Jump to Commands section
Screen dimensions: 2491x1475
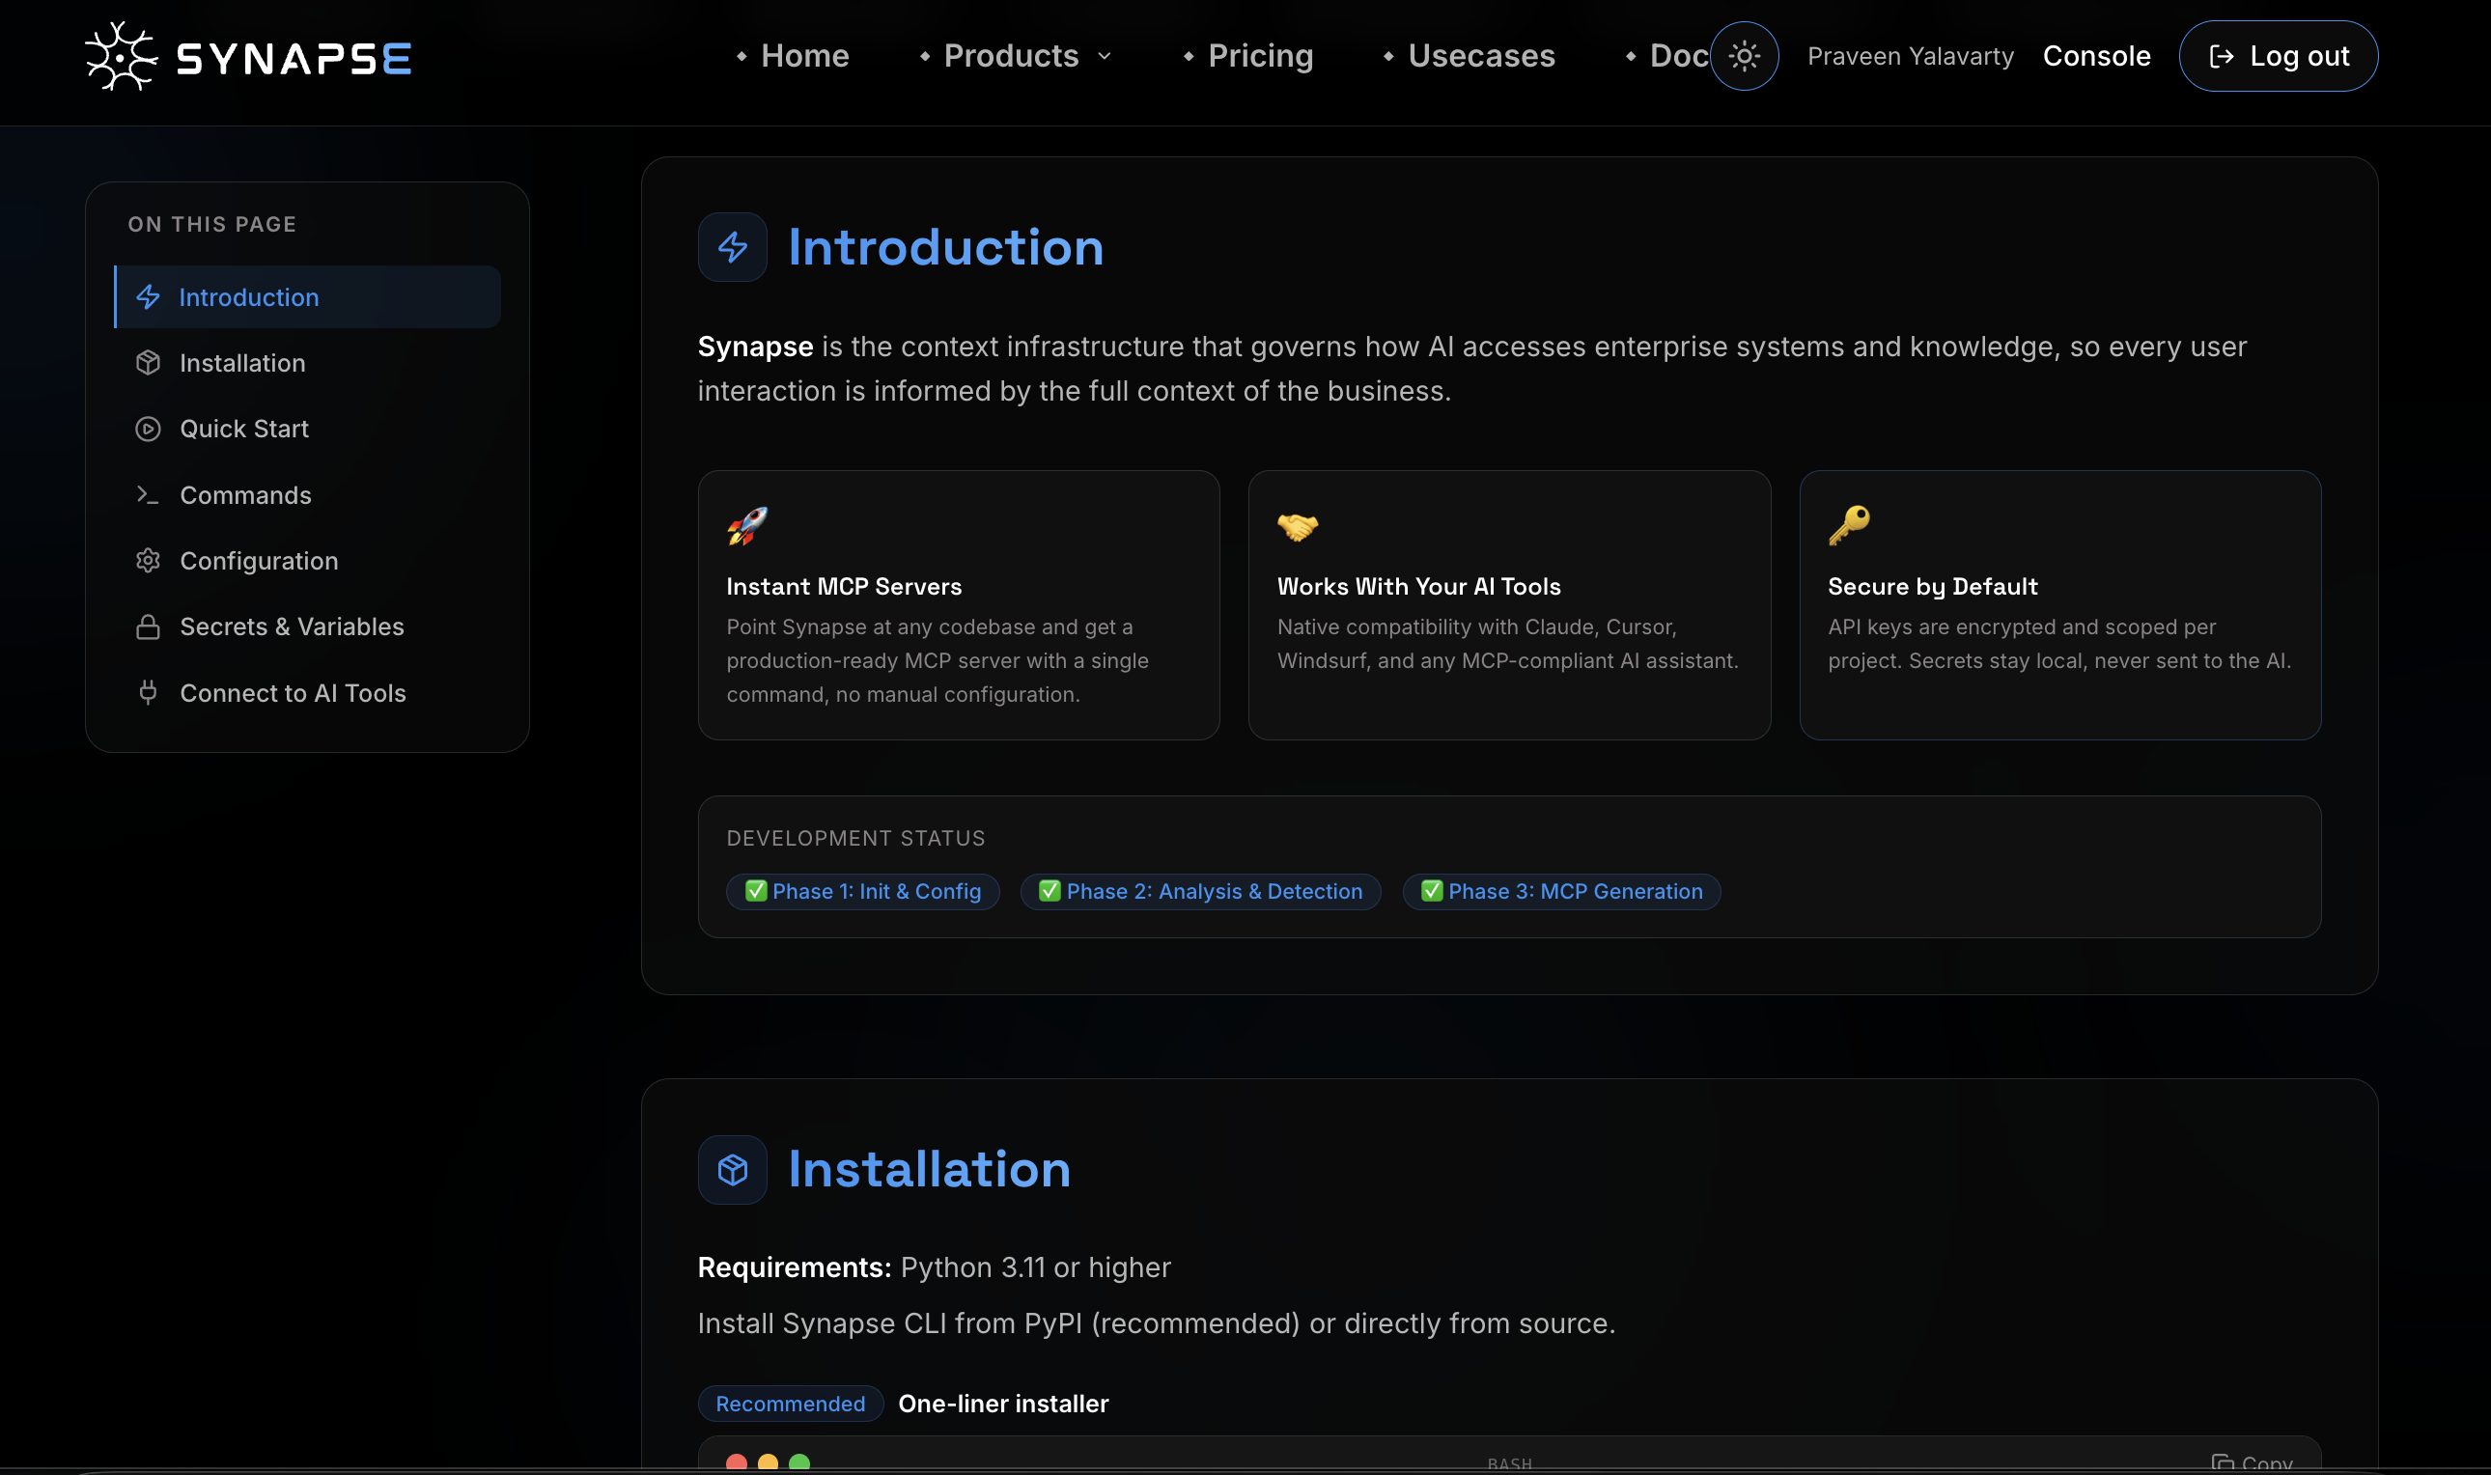coord(307,495)
